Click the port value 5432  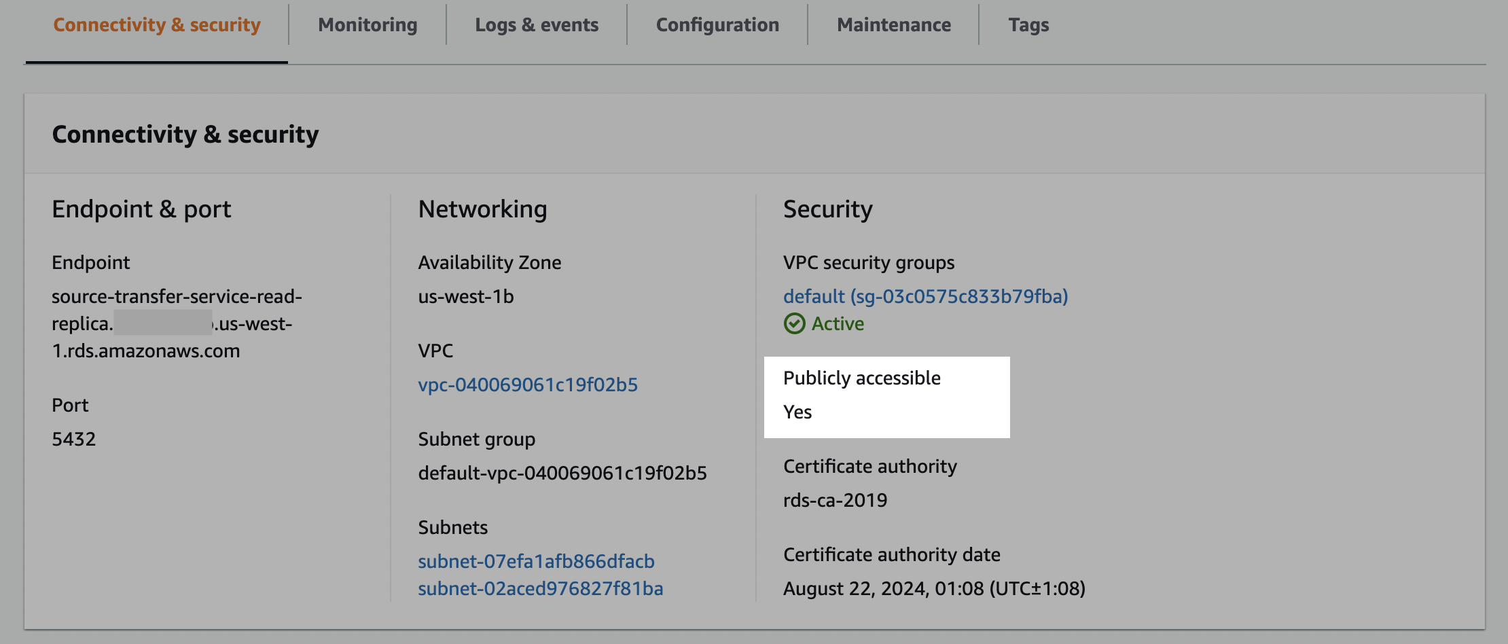pos(74,439)
